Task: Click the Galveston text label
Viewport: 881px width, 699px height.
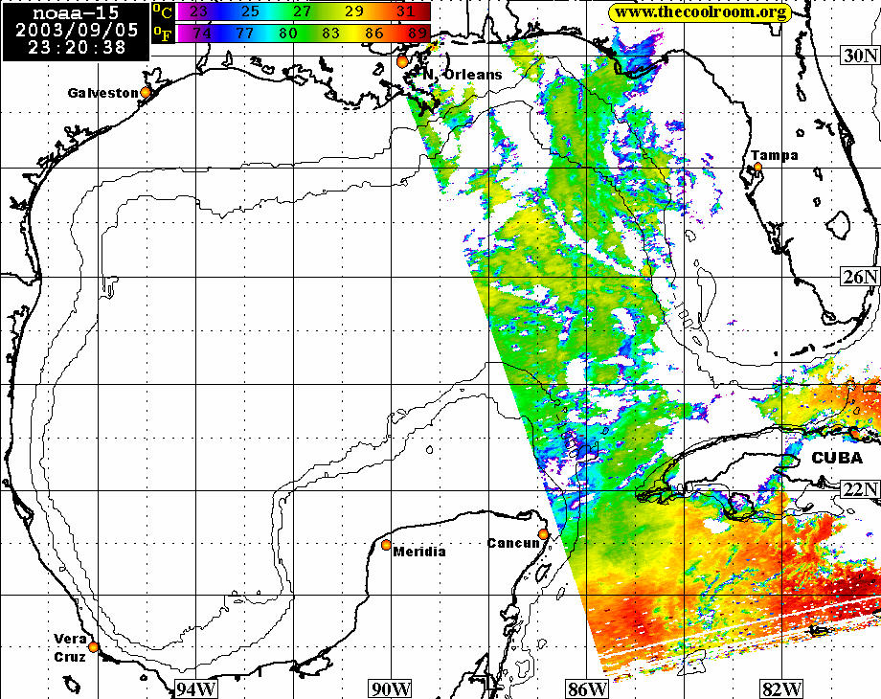Action: [102, 93]
